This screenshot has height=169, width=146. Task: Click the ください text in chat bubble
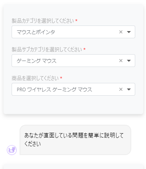[32, 144]
